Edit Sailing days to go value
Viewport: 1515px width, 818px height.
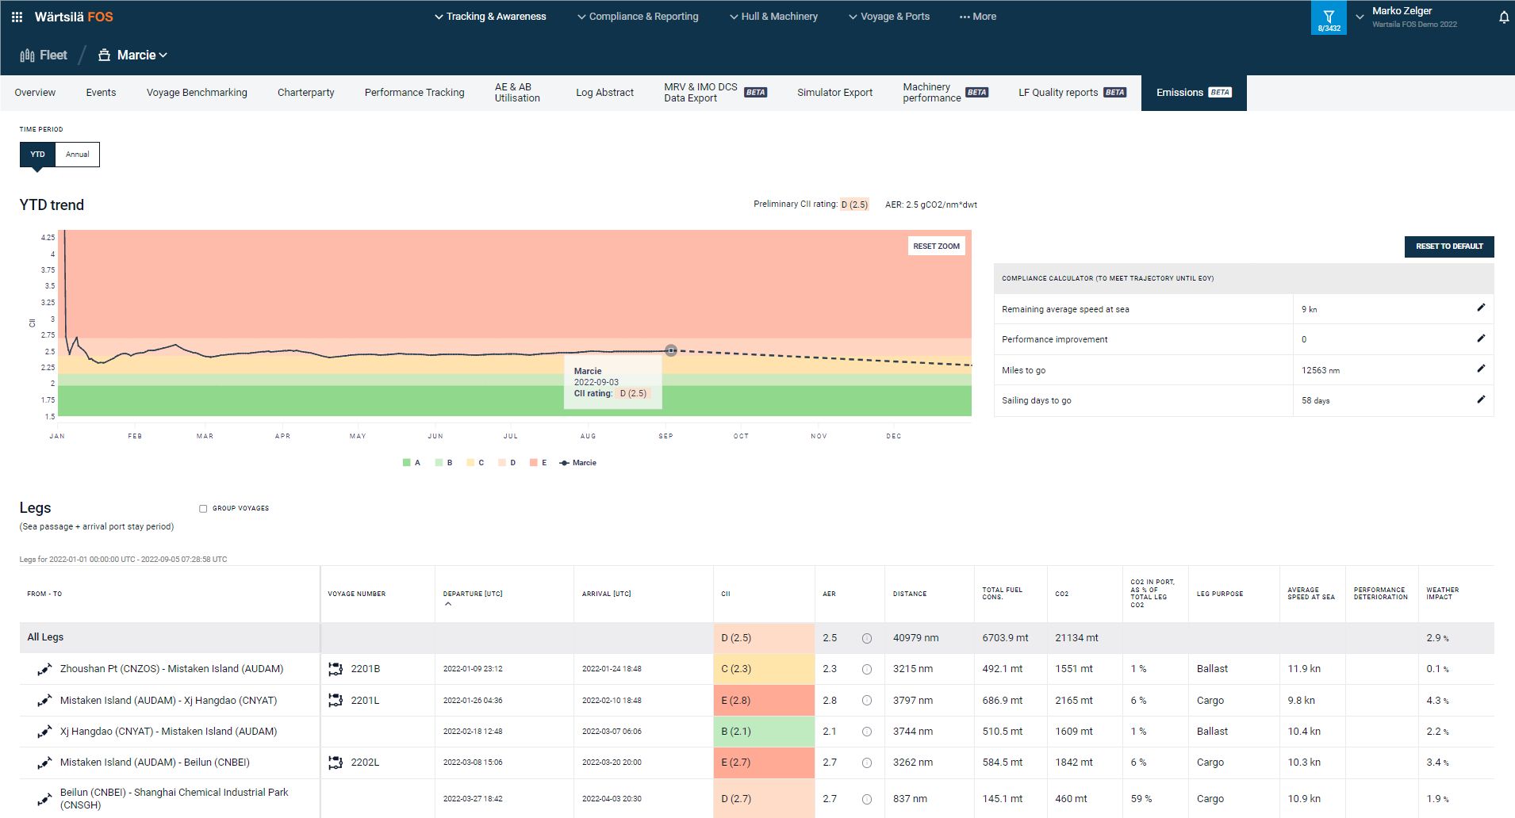coord(1480,399)
